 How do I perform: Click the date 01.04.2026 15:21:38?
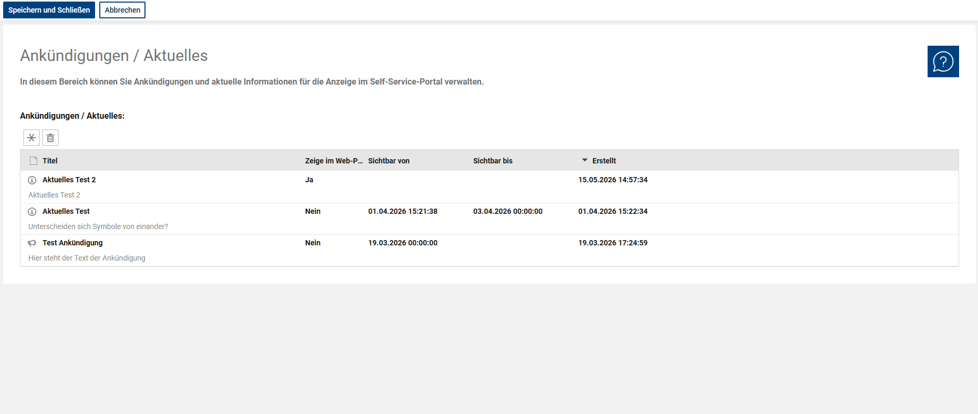[x=403, y=211]
